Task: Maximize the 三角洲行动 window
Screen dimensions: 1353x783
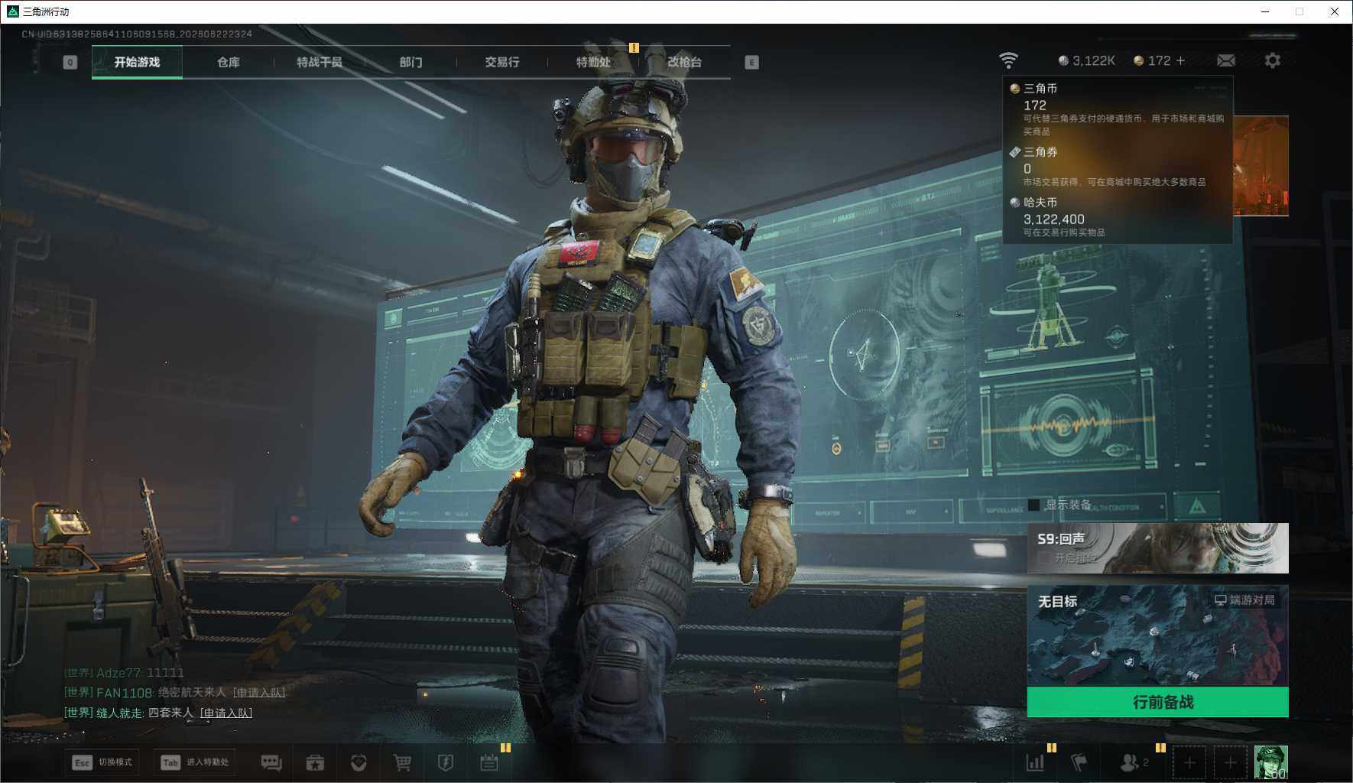Action: pyautogui.click(x=1299, y=11)
